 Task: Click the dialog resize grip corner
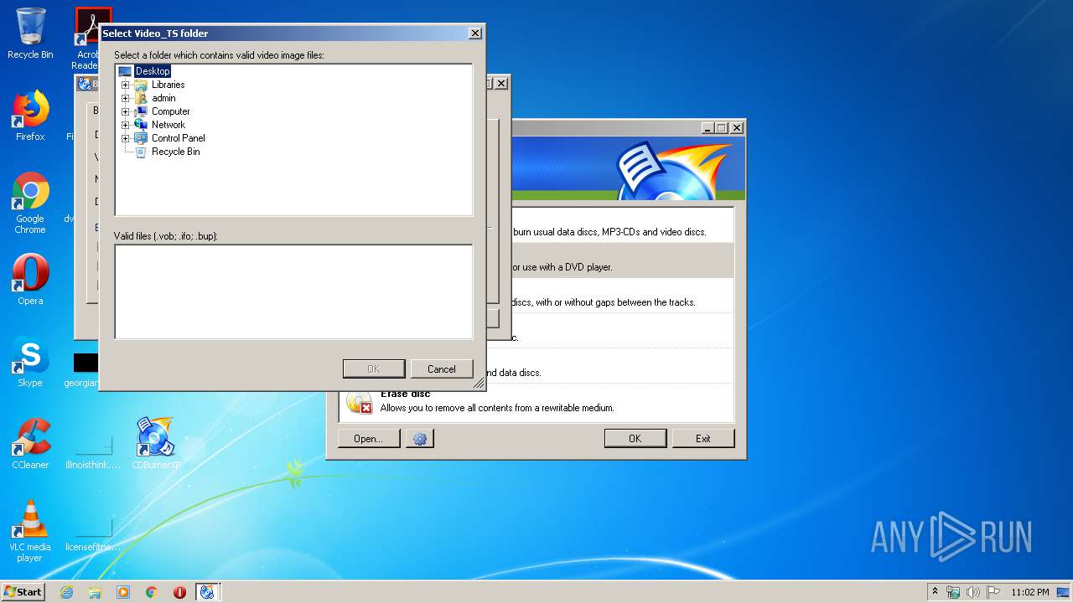click(479, 384)
